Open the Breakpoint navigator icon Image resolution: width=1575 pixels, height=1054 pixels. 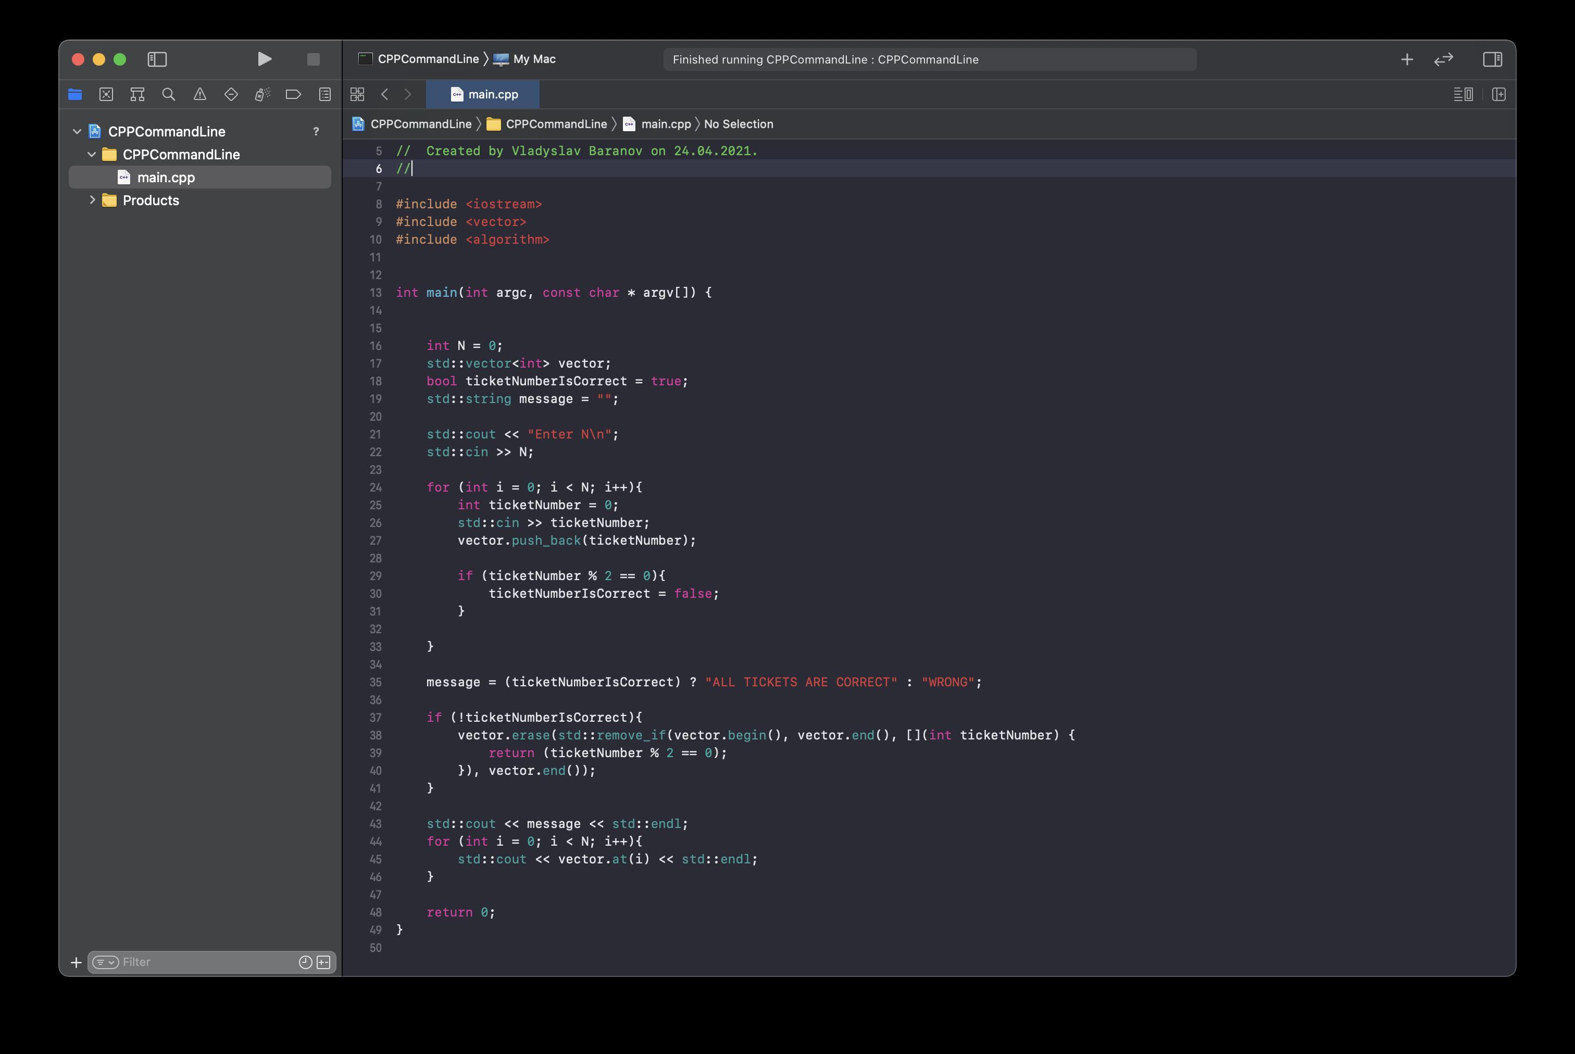(293, 95)
